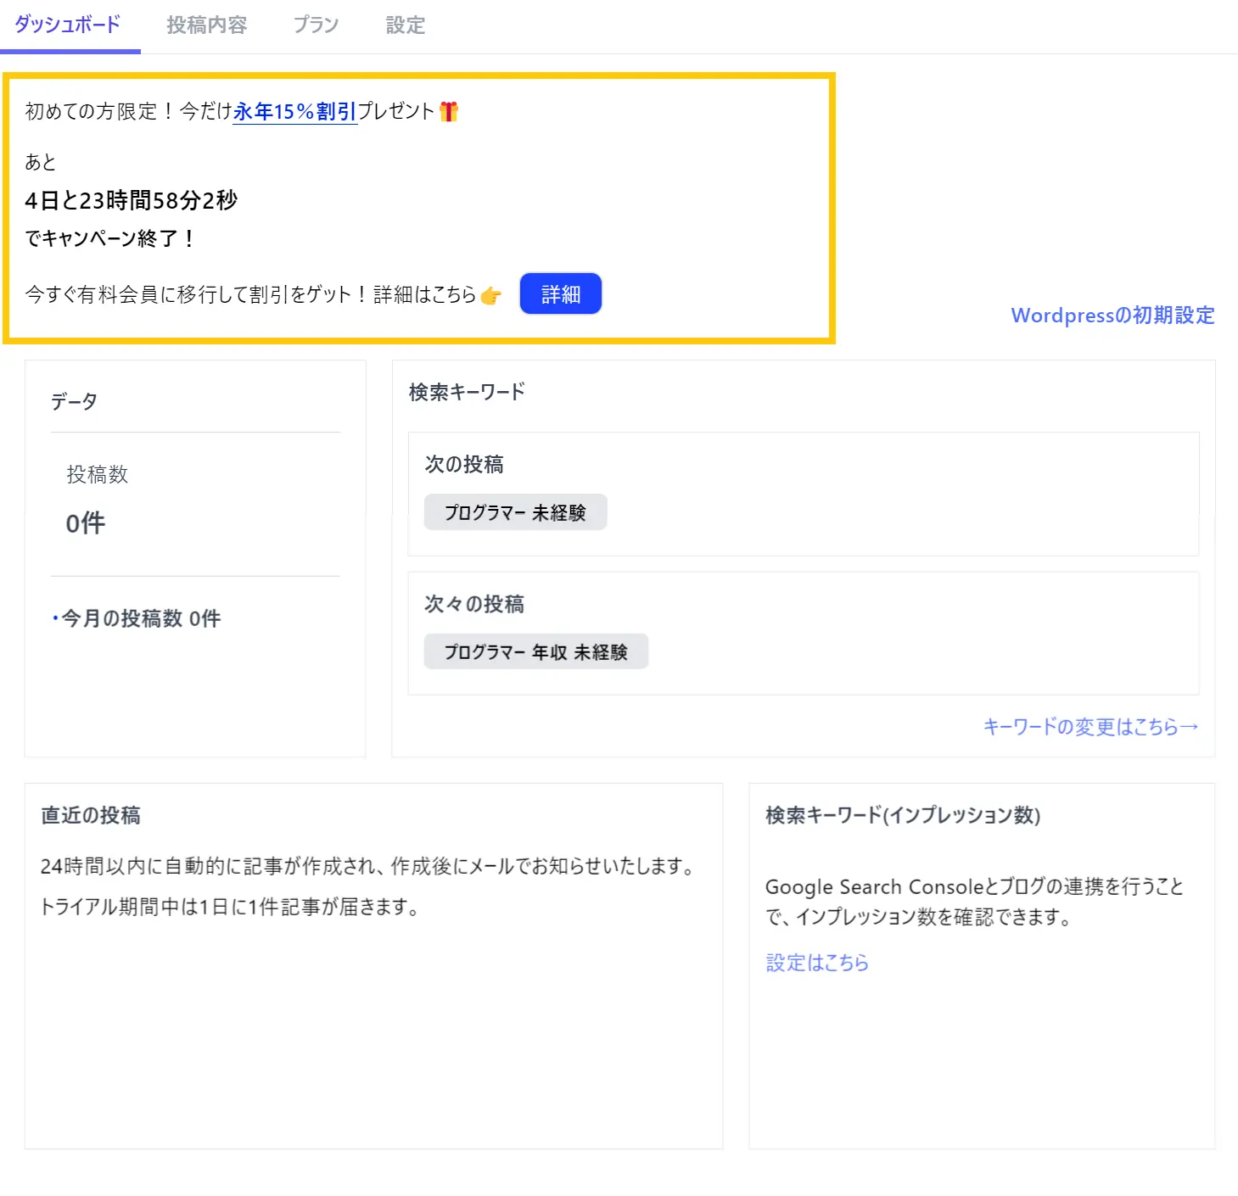Click the 次々の投稿 heading
This screenshot has width=1238, height=1196.
[x=474, y=604]
